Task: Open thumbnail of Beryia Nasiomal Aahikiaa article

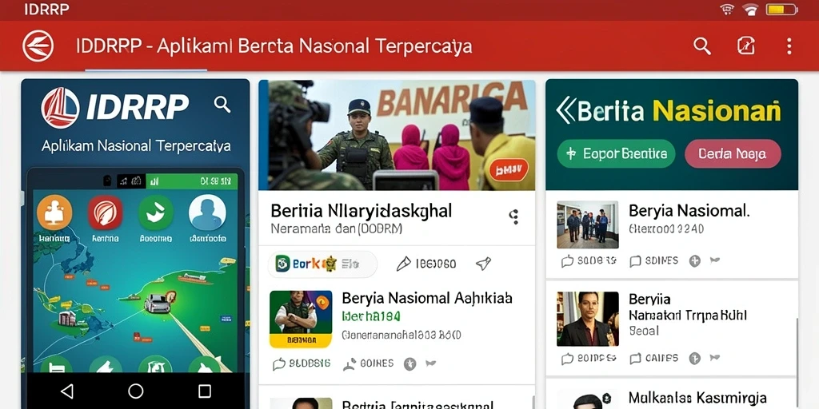Action: pyautogui.click(x=301, y=320)
